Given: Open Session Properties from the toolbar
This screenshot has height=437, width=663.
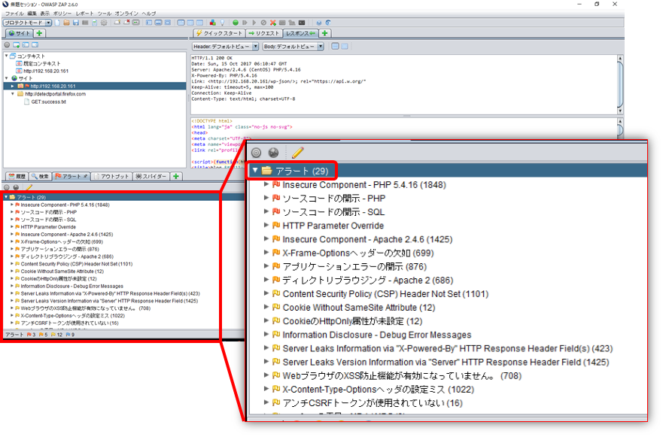Looking at the screenshot, I should click(x=94, y=23).
